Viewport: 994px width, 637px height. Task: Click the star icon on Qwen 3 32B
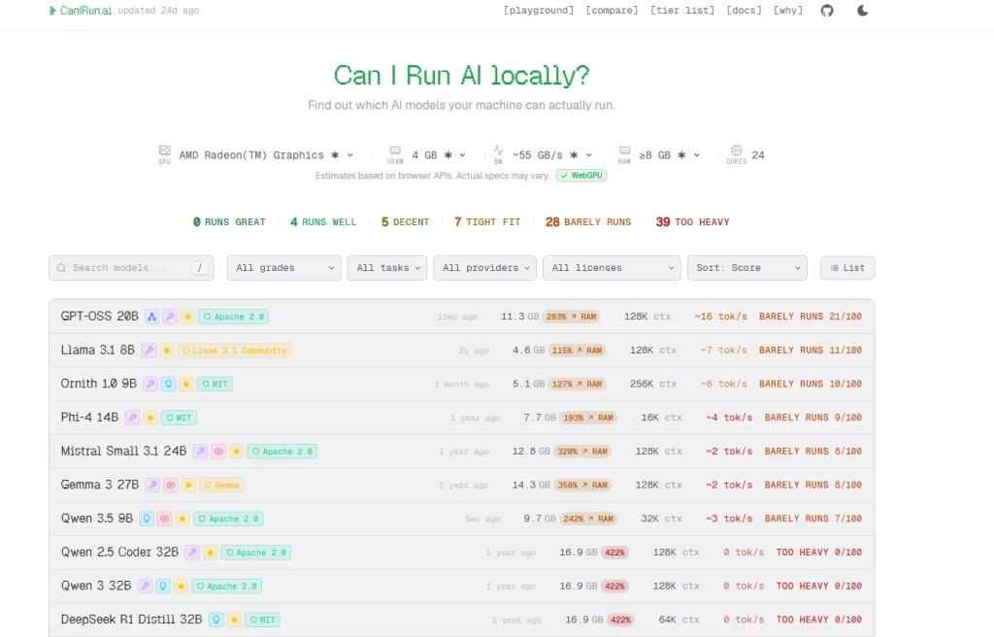[182, 586]
